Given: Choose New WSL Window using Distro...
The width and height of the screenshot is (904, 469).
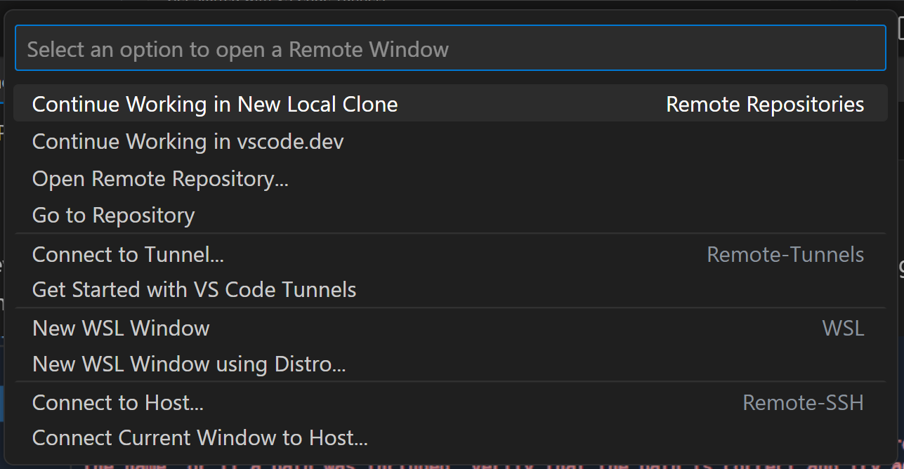Looking at the screenshot, I should (450, 364).
